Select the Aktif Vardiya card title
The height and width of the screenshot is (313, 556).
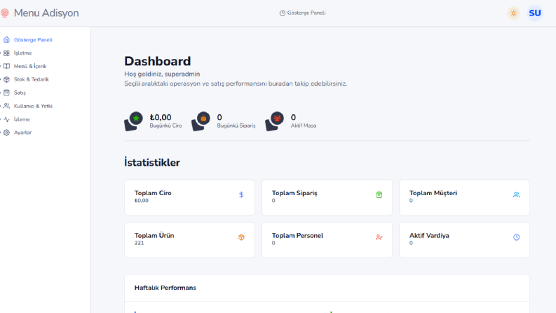click(429, 236)
